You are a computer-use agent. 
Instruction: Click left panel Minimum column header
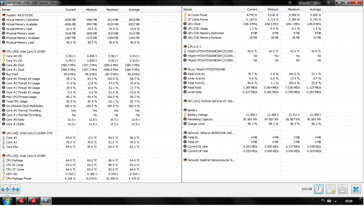[x=88, y=9]
